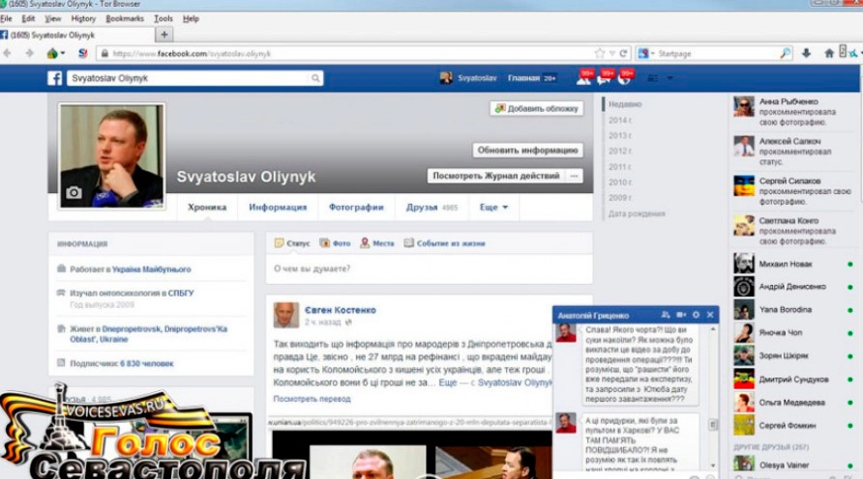Open friend requests notification icon
This screenshot has height=479, width=863.
583,78
